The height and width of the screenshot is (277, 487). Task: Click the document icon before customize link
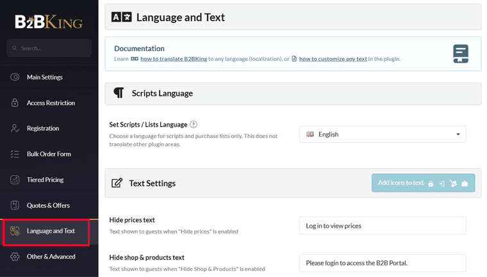coord(294,59)
